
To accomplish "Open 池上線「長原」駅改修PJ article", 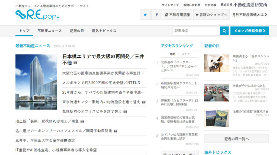I will (x=47, y=121).
